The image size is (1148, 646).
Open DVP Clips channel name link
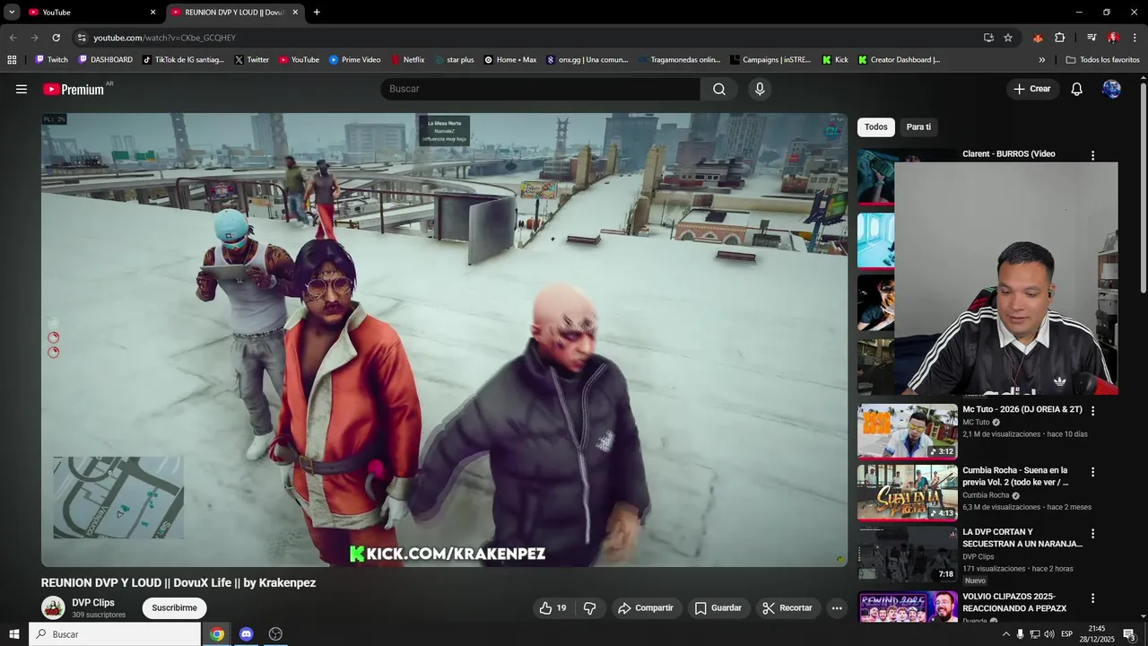click(x=93, y=603)
